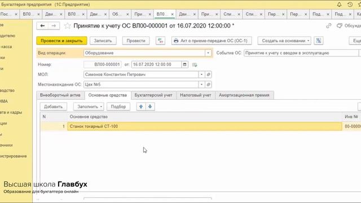The height and width of the screenshot is (203, 361).
Task: Click the date field 16.07.2020 12:00:00
Action: click(157, 64)
